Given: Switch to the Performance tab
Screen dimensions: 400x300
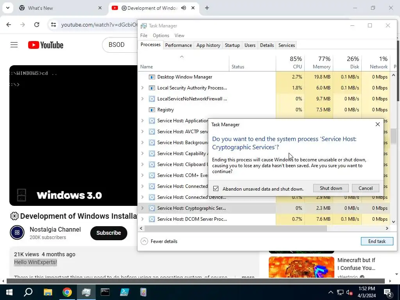Looking at the screenshot, I should [x=178, y=45].
